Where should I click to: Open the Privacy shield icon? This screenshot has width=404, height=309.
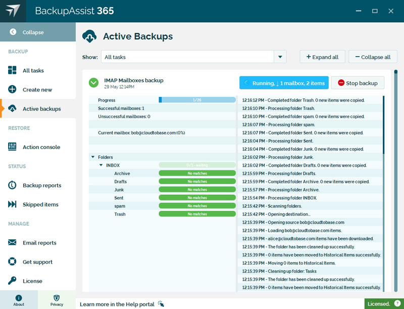tap(57, 298)
